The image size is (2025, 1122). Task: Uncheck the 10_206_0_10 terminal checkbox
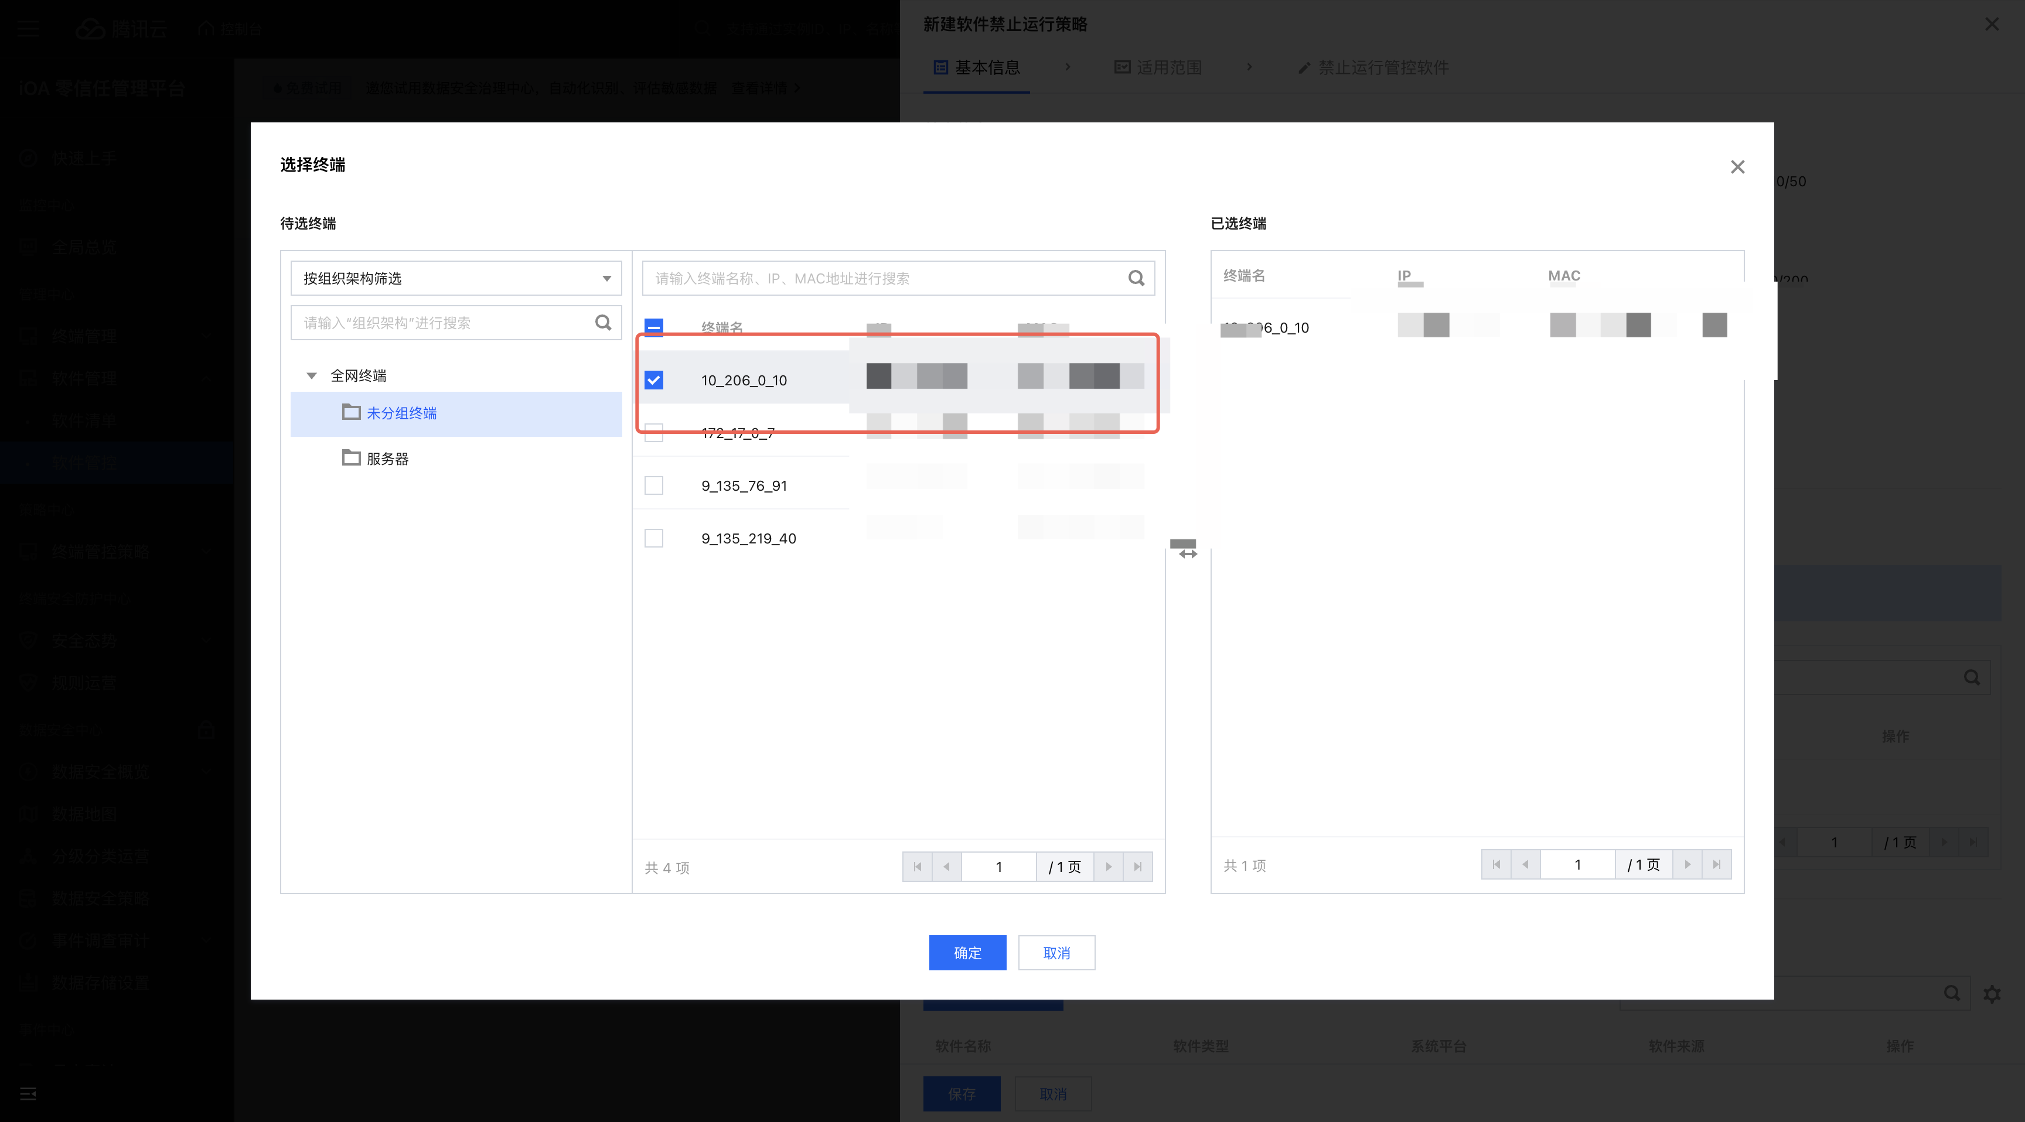point(653,380)
